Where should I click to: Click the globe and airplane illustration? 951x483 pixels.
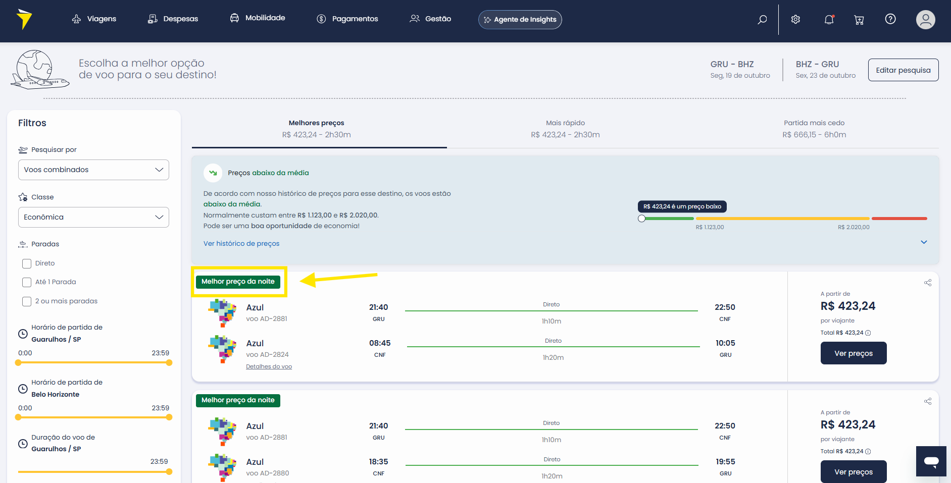pos(40,70)
